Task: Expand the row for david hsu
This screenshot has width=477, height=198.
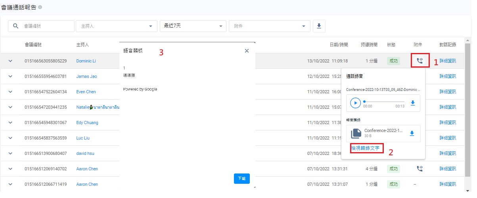Action: coord(11,153)
